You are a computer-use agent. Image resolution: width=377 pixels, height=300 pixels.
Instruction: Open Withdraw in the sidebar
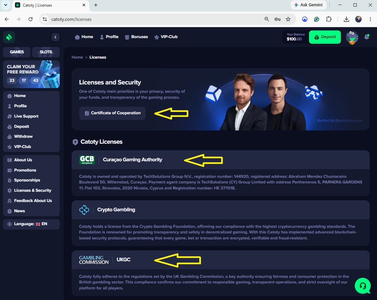coord(31,136)
